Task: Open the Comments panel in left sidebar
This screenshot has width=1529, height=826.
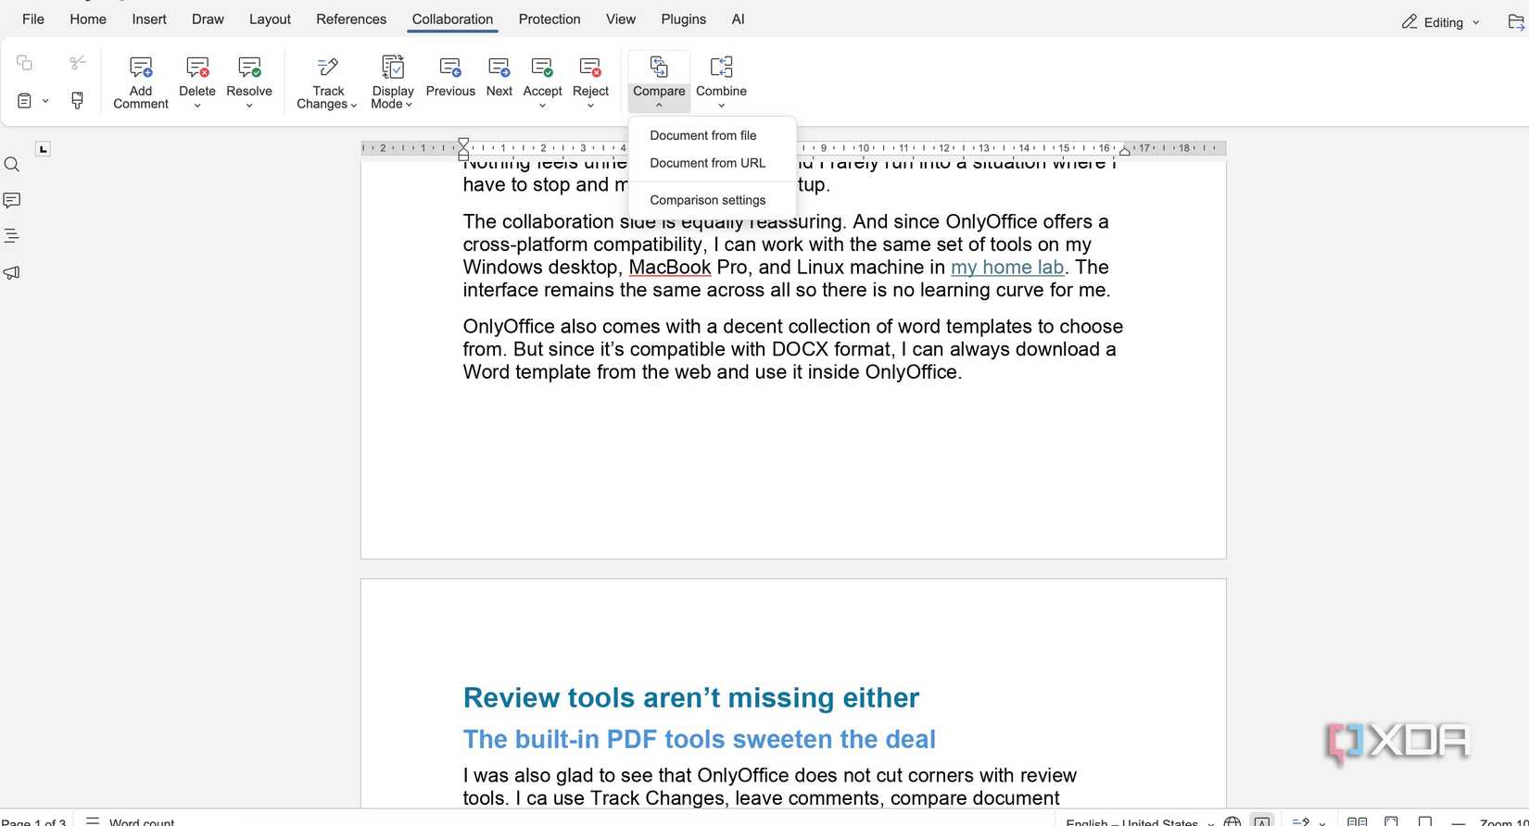Action: click(x=12, y=200)
